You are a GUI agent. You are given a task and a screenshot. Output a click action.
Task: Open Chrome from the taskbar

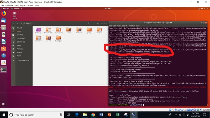pyautogui.click(x=93, y=115)
